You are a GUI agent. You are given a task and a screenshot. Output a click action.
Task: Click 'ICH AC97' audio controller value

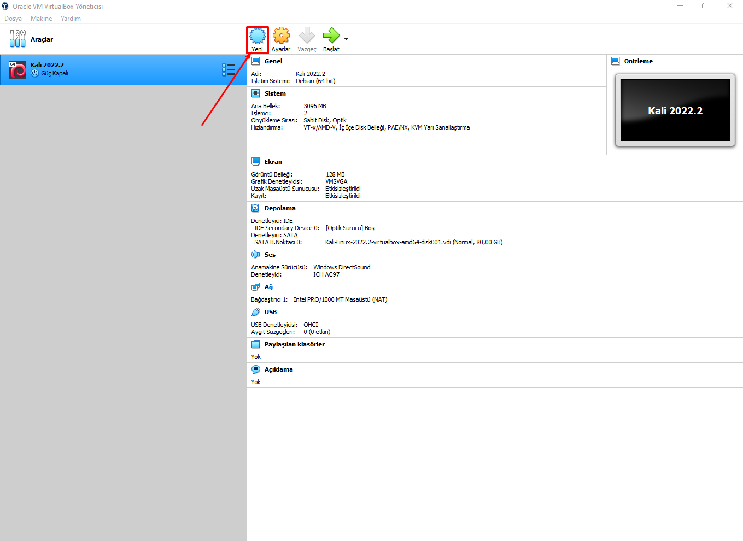pos(326,274)
